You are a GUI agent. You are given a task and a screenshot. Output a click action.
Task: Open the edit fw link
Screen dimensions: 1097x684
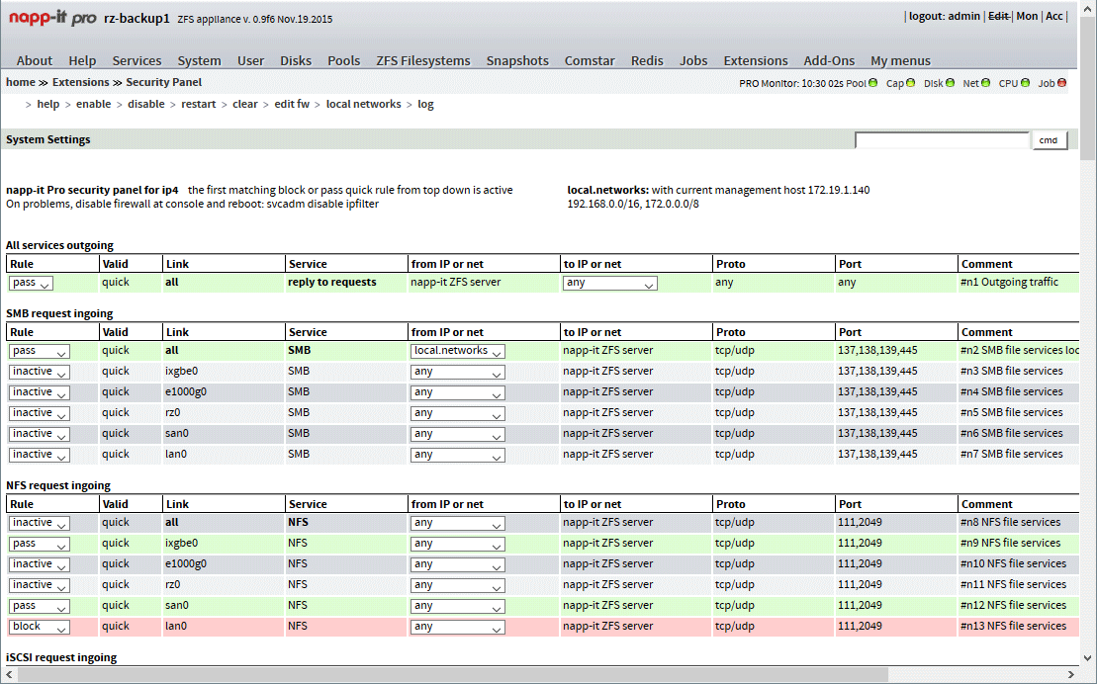click(x=292, y=104)
